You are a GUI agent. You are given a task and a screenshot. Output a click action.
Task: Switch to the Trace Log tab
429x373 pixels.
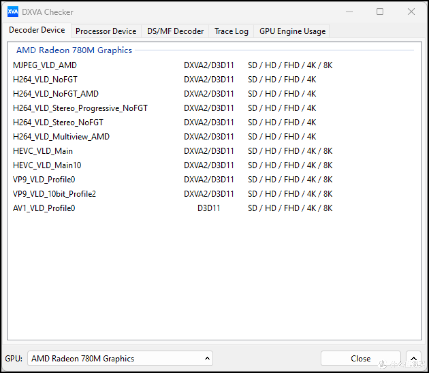click(x=232, y=31)
